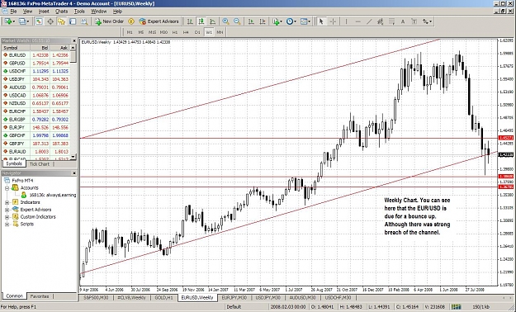The image size is (516, 312).
Task: Click the MetaTrader icon beside File menu
Action: [4, 12]
